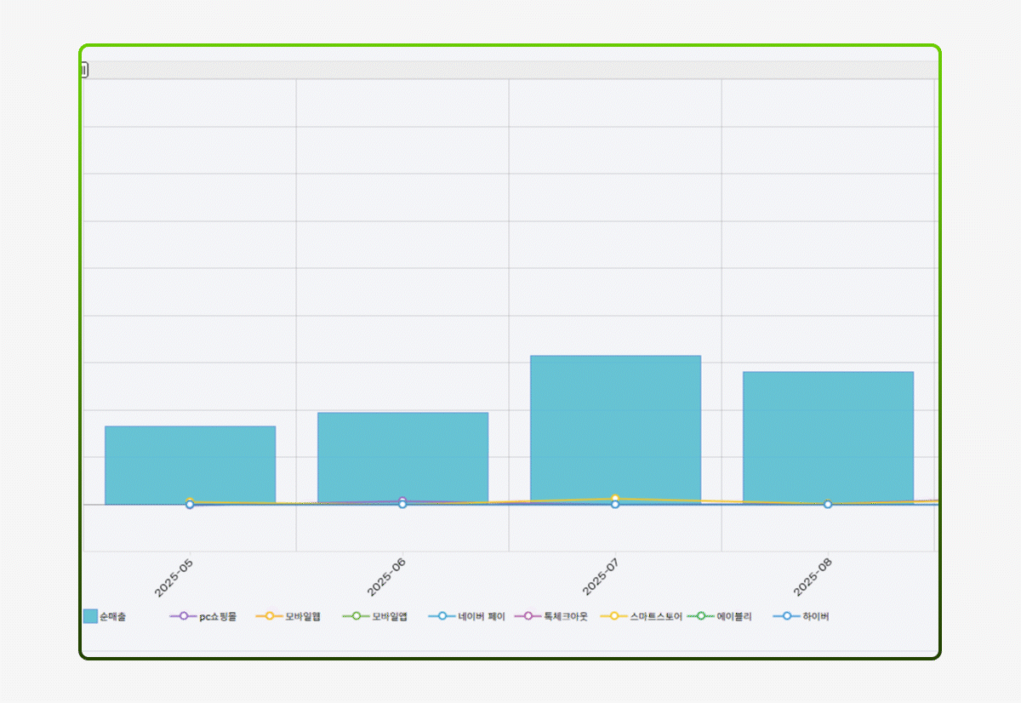This screenshot has height=703, width=1021.
Task: Click the 2025-06 x-axis label
Action: (x=387, y=578)
